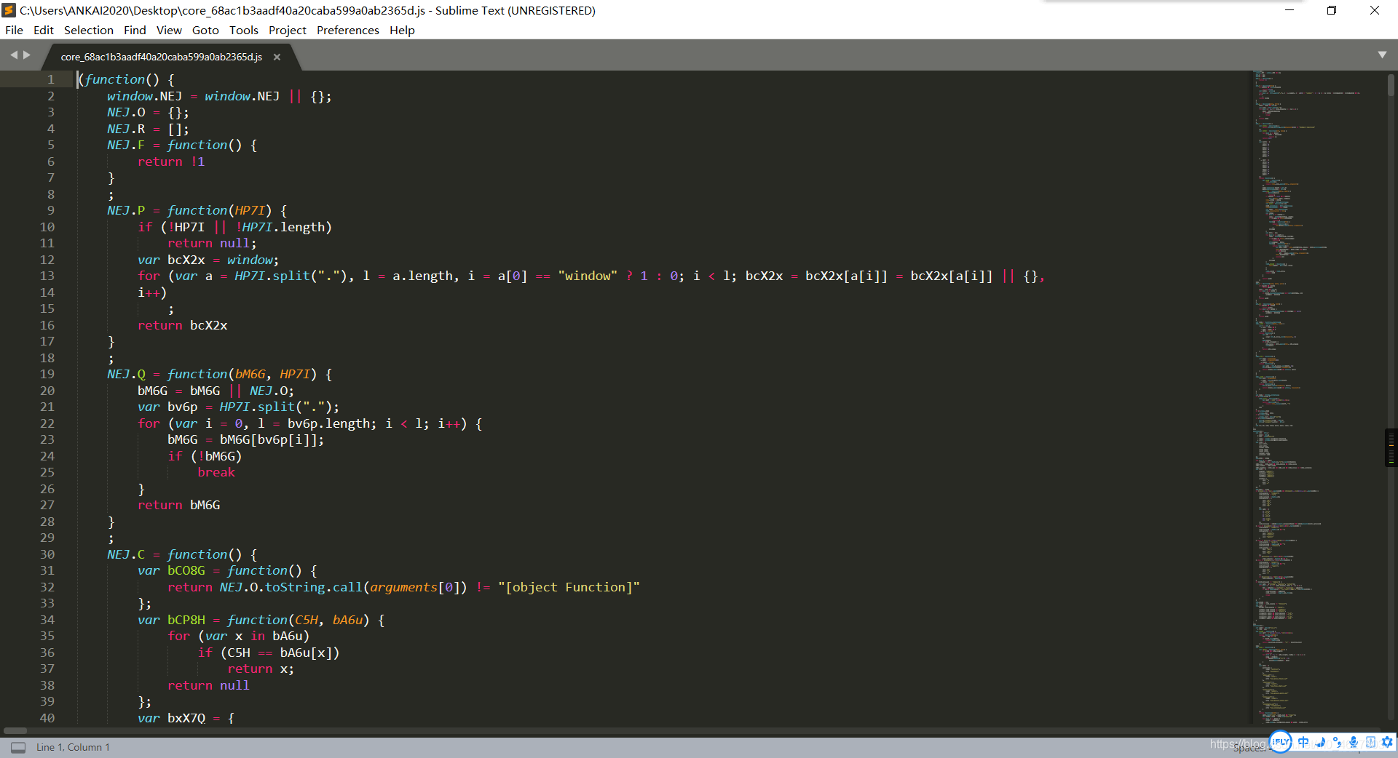Toggle Chinese input mode icon
This screenshot has height=758, width=1398.
pos(1303,742)
